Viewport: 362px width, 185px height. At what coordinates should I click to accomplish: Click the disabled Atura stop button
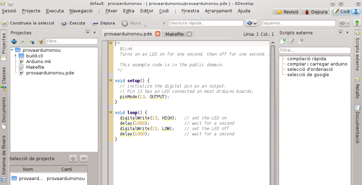[x=131, y=23]
